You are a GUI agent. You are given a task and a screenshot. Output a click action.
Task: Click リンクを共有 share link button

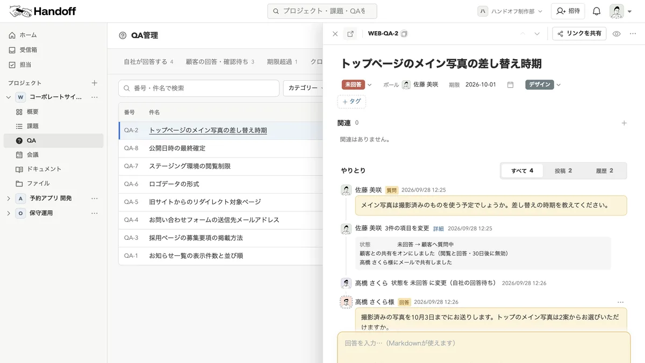[579, 34]
